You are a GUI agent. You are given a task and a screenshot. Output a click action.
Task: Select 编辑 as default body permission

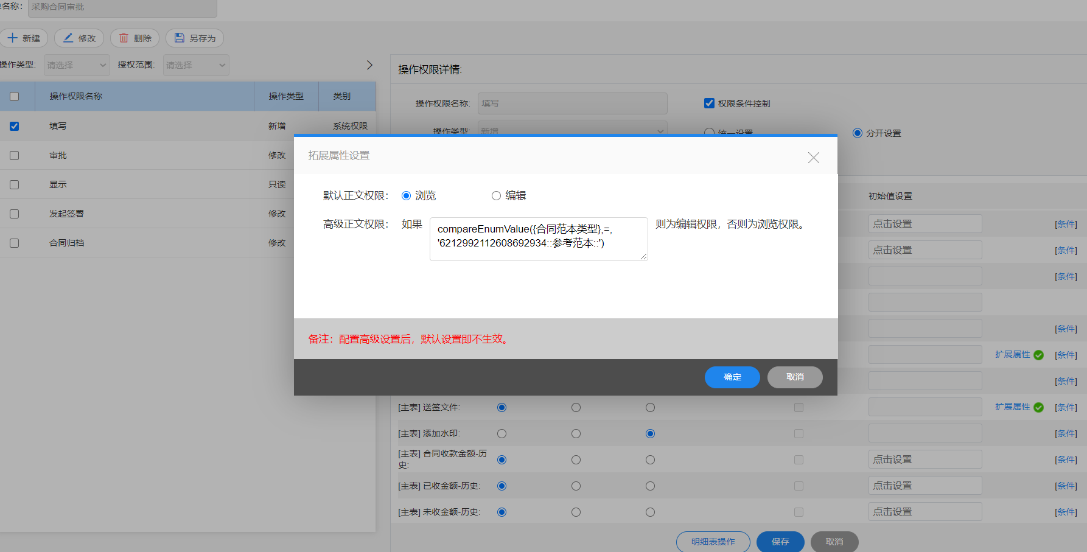(496, 195)
